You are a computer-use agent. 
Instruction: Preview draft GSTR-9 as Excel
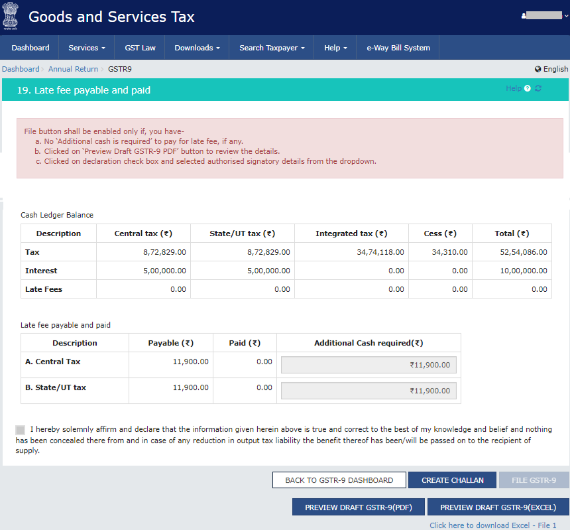498,507
